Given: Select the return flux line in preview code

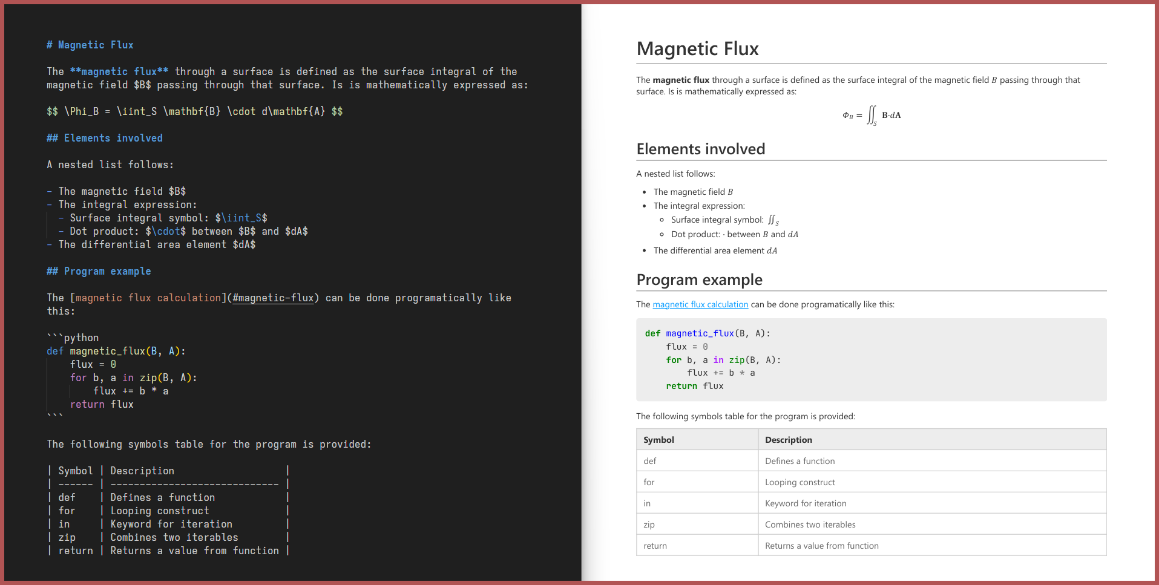Looking at the screenshot, I should tap(694, 386).
